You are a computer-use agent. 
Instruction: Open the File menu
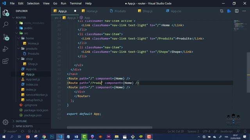tap(12, 3)
